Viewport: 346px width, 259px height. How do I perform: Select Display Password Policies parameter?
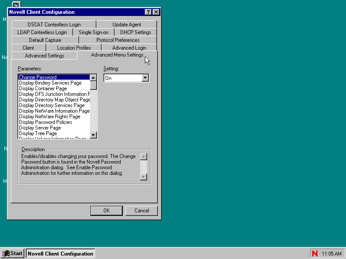(x=54, y=122)
